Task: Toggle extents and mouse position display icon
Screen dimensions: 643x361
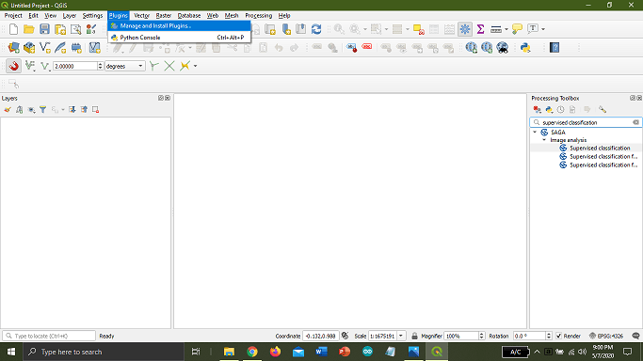Action: tap(346, 336)
